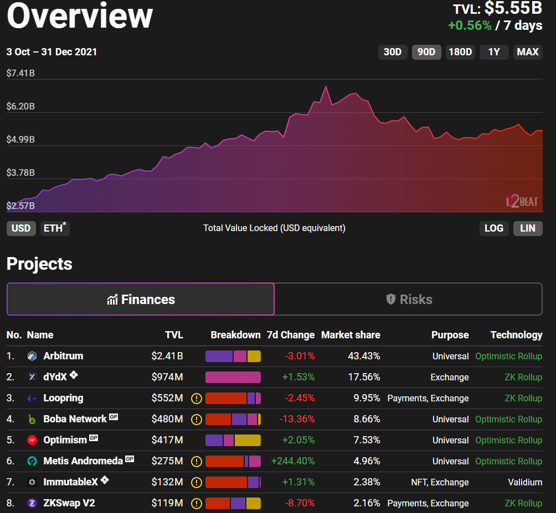The height and width of the screenshot is (513, 556).
Task: Click the Metis Andromeda logo icon
Action: click(32, 462)
